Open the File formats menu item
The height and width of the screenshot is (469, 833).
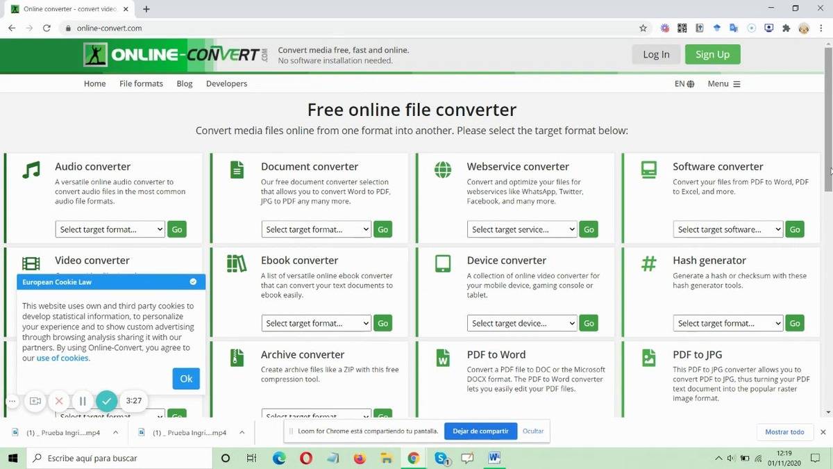pyautogui.click(x=141, y=83)
